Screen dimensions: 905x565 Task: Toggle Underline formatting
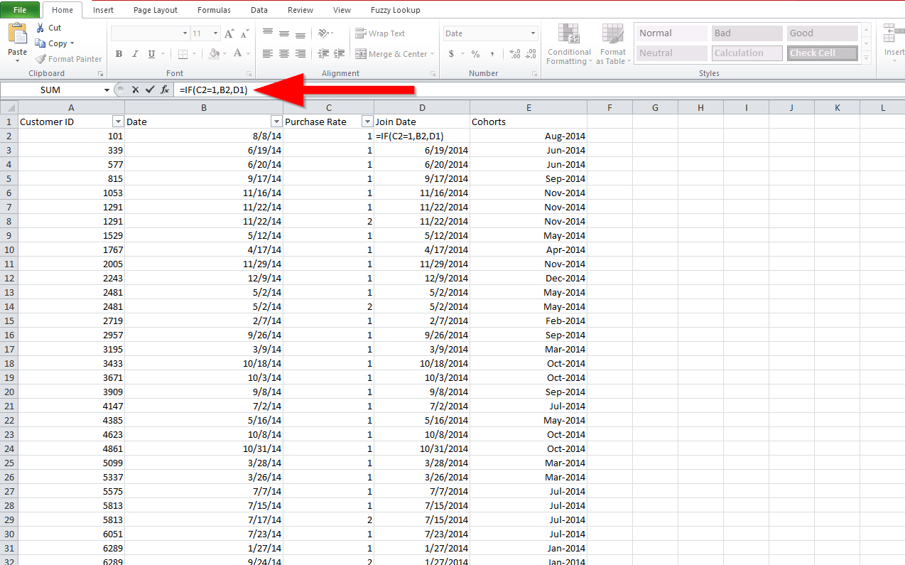[151, 54]
